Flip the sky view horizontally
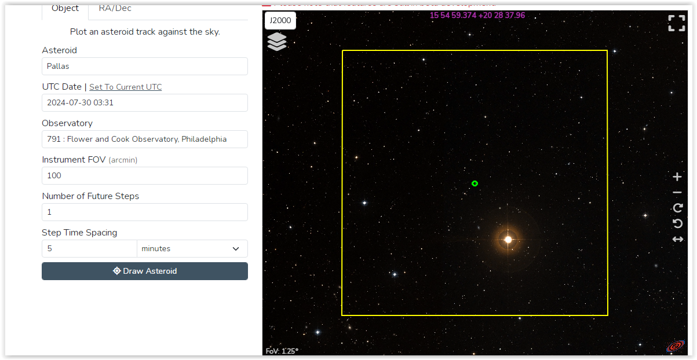 tap(677, 239)
